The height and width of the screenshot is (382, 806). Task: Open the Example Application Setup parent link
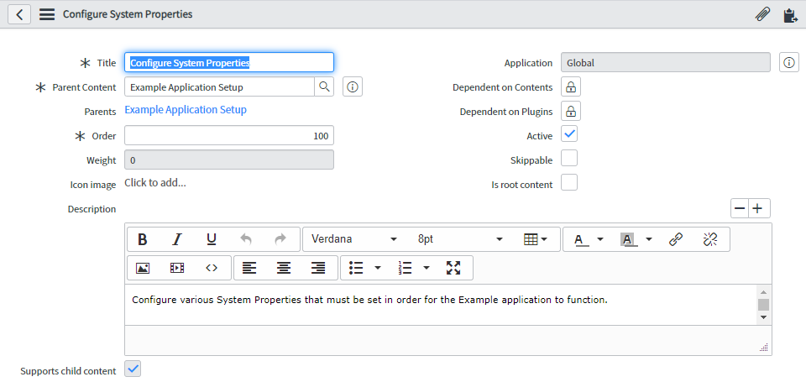pyautogui.click(x=186, y=110)
